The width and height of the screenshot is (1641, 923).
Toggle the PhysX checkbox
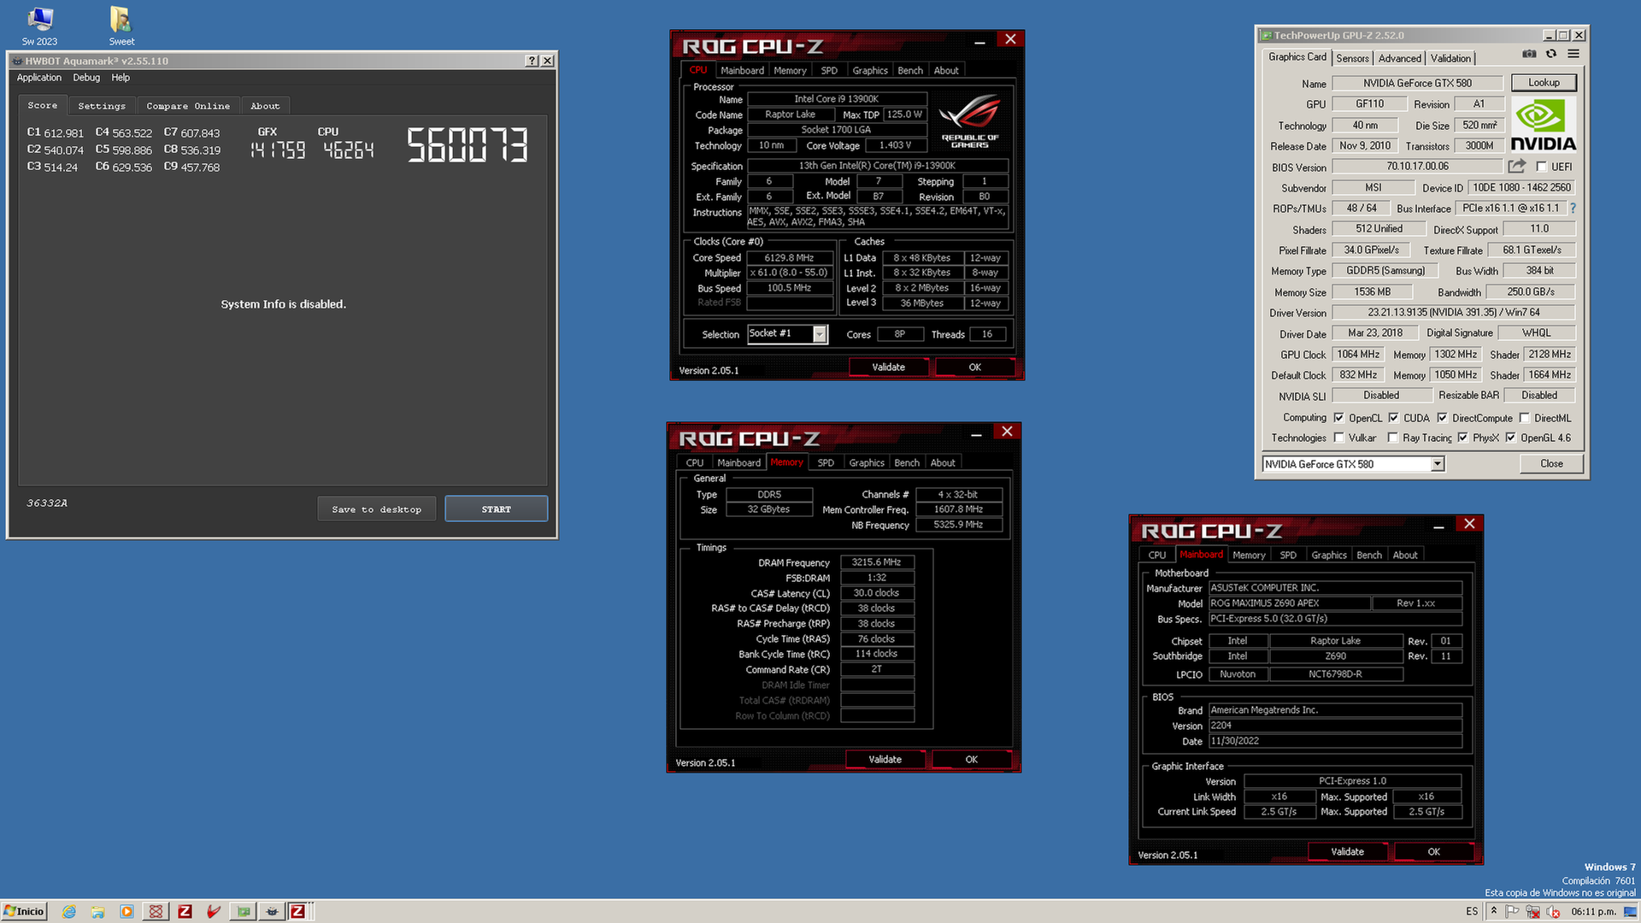(x=1463, y=438)
